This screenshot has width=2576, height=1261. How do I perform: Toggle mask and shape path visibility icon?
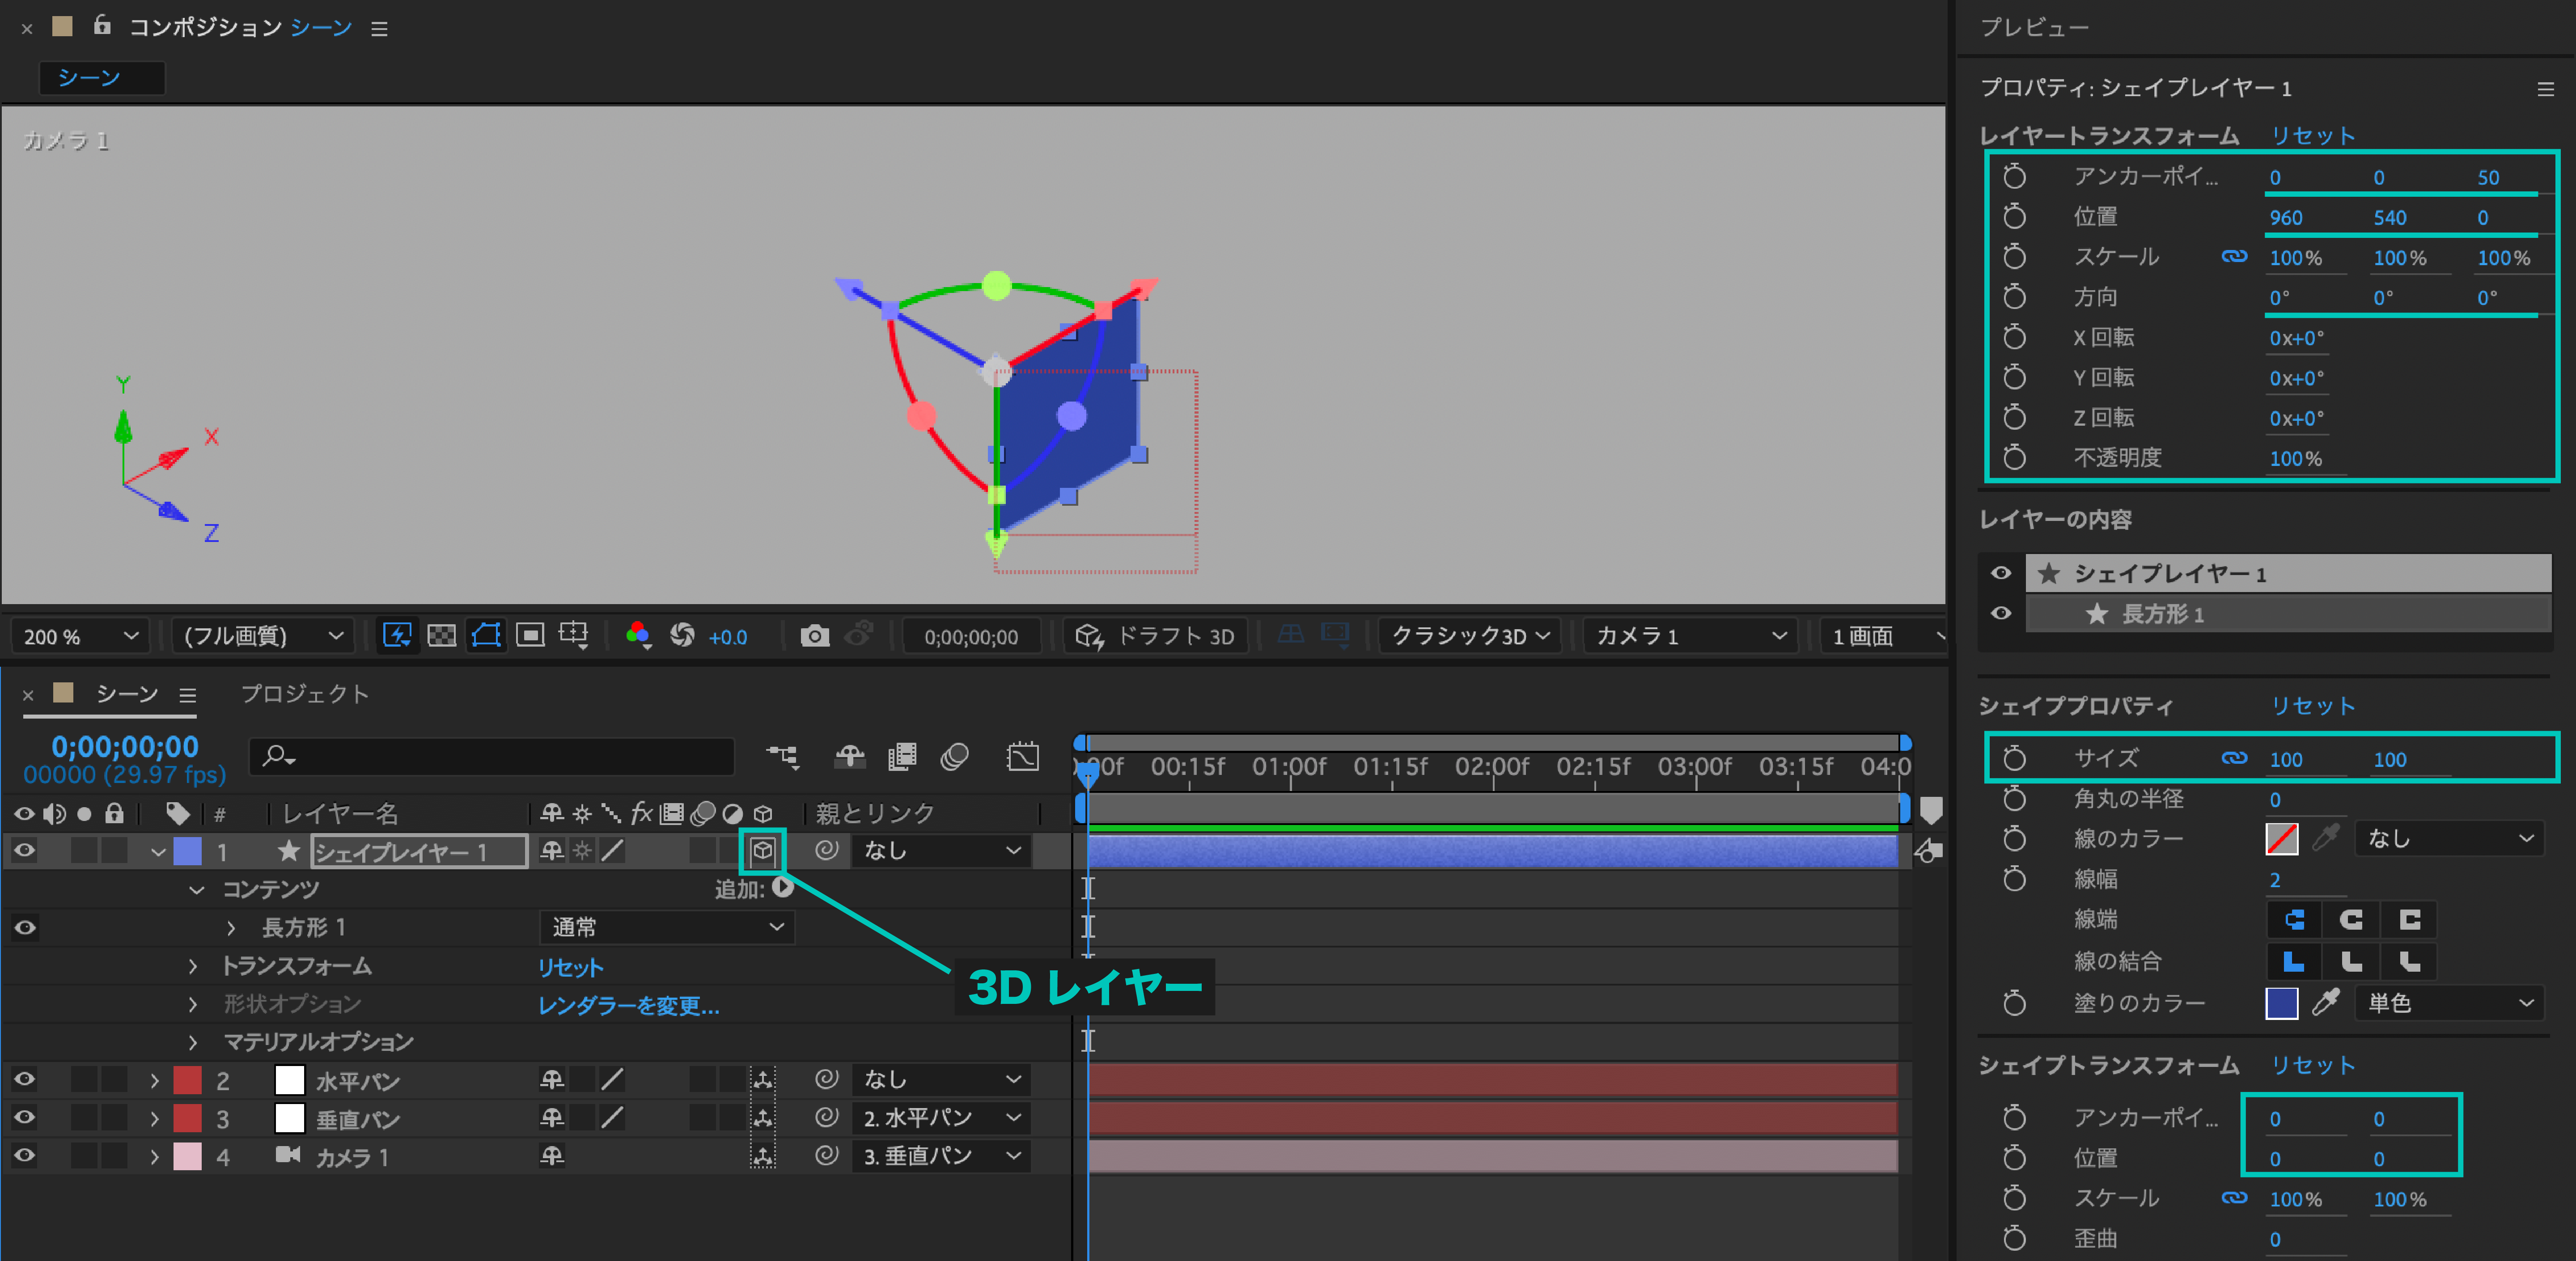tap(486, 635)
